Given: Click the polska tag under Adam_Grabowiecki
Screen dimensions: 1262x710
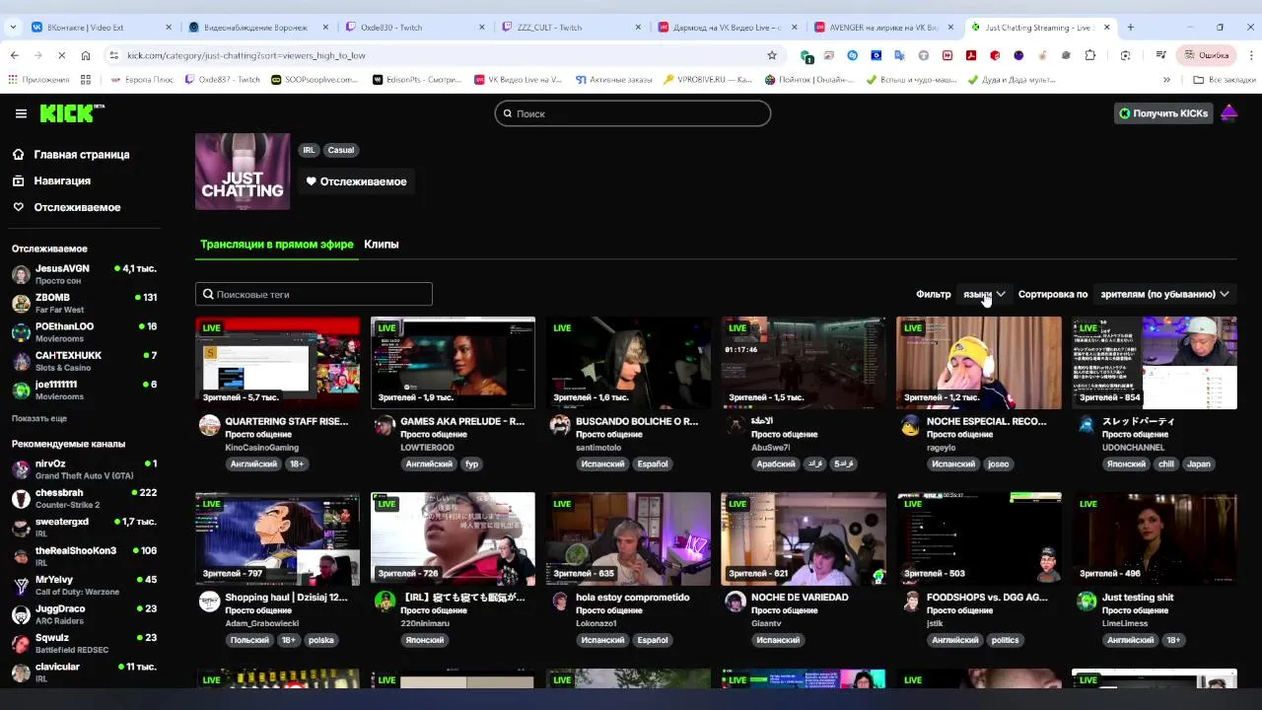Looking at the screenshot, I should [x=321, y=640].
